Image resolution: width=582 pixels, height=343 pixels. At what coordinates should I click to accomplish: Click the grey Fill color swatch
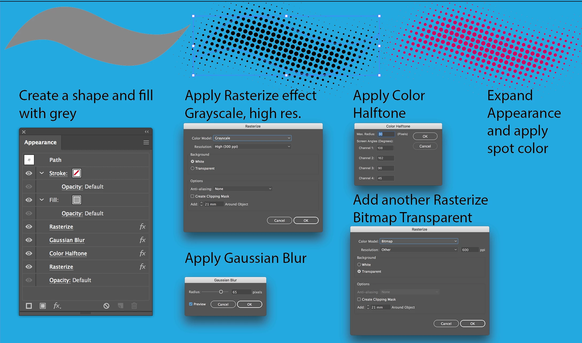tap(77, 200)
